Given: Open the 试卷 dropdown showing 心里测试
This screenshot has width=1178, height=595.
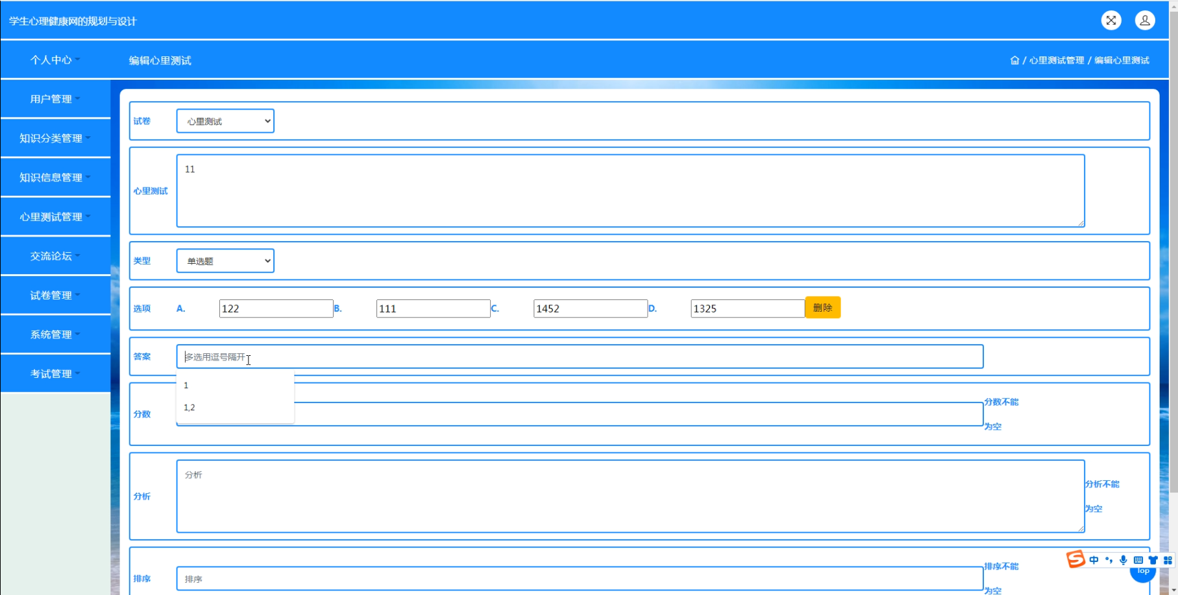Looking at the screenshot, I should [x=225, y=121].
